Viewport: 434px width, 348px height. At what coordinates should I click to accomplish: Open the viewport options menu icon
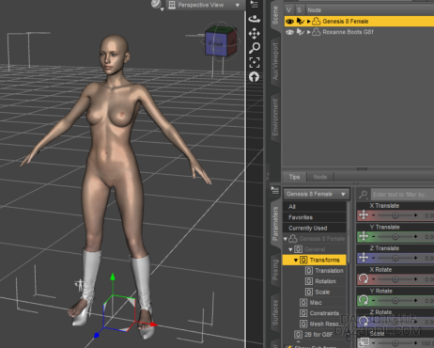(255, 5)
